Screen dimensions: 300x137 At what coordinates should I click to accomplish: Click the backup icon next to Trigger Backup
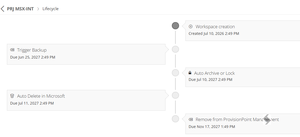[x=12, y=50]
